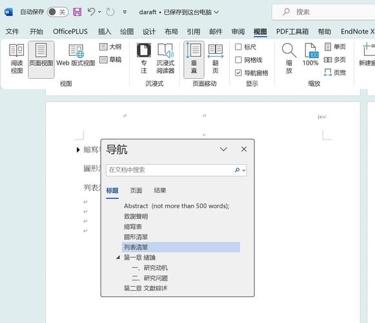Select the 列表清單 heading
Image resolution: width=375 pixels, height=323 pixels.
[x=181, y=247]
